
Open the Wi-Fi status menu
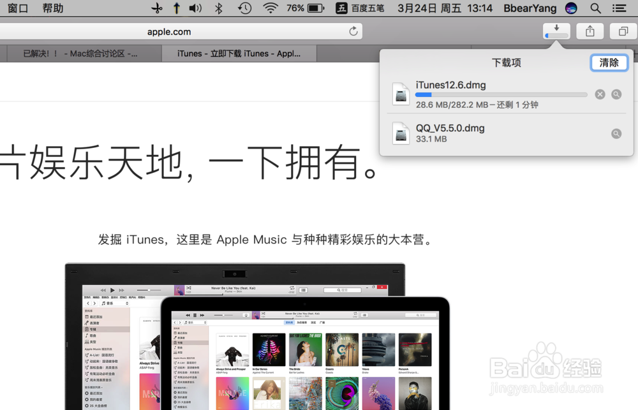pos(270,8)
